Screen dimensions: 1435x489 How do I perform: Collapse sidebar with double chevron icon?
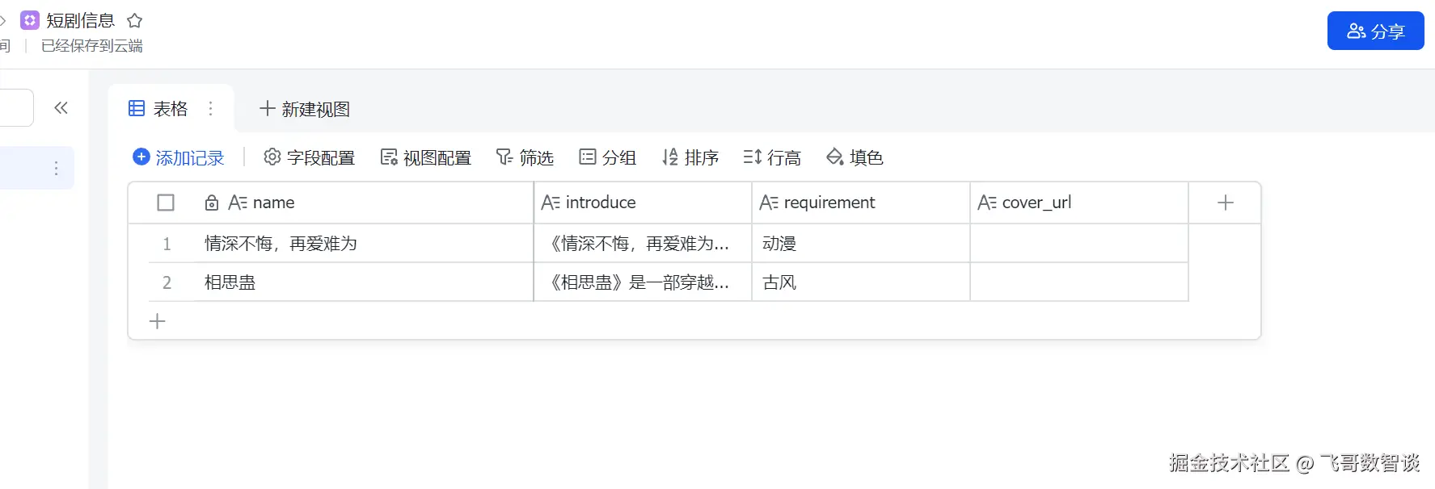[61, 108]
